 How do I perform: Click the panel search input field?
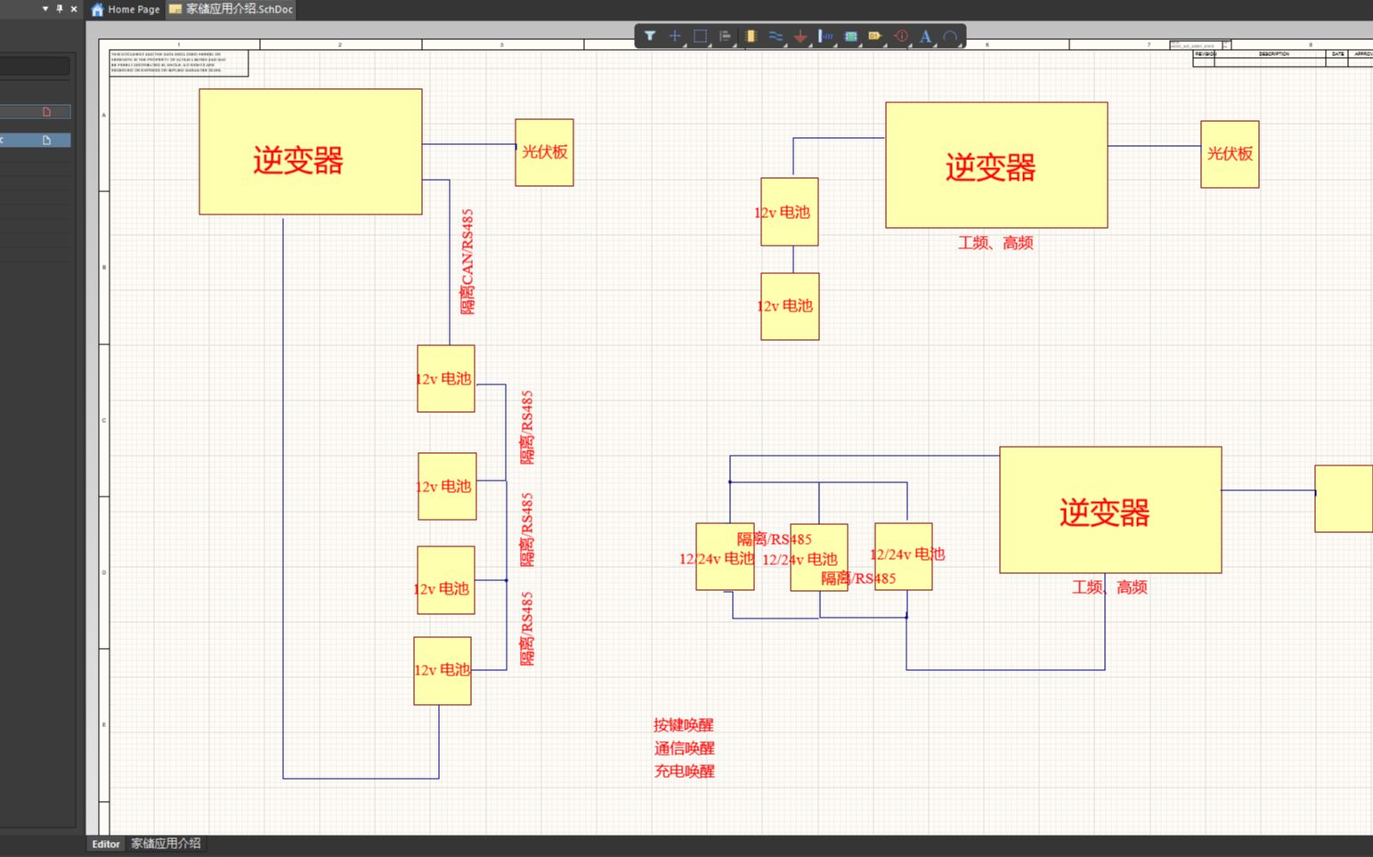pyautogui.click(x=35, y=66)
